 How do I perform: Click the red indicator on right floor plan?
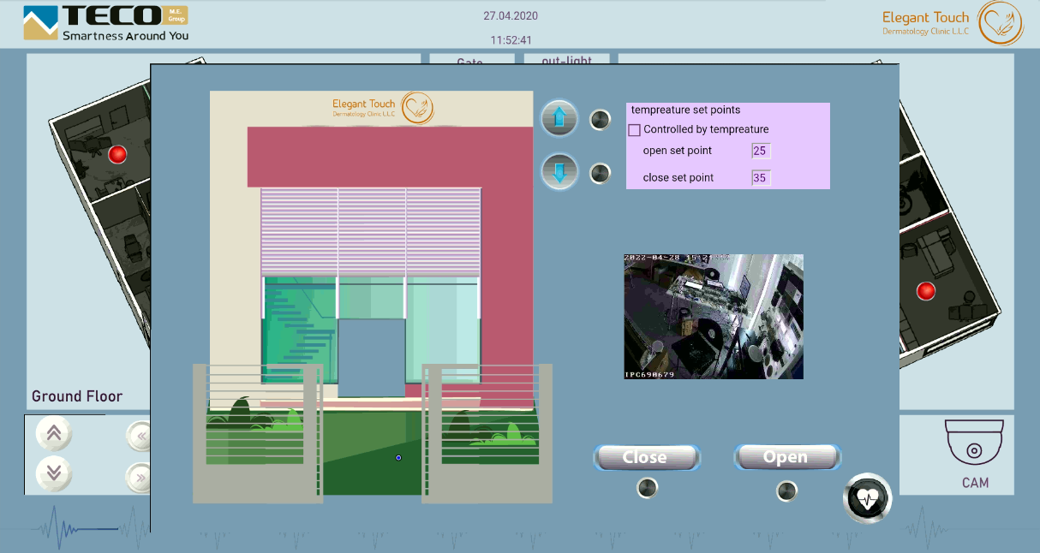tap(925, 291)
